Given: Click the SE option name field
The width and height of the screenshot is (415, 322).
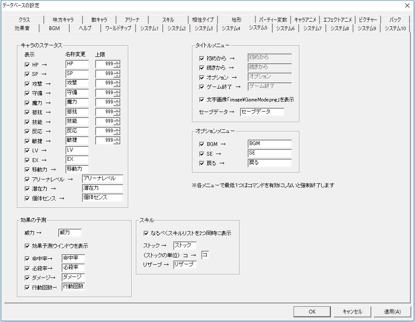Looking at the screenshot, I should (270, 153).
